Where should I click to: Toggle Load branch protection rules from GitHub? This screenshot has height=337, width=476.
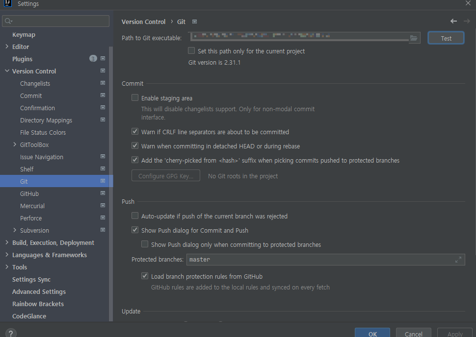(x=145, y=276)
